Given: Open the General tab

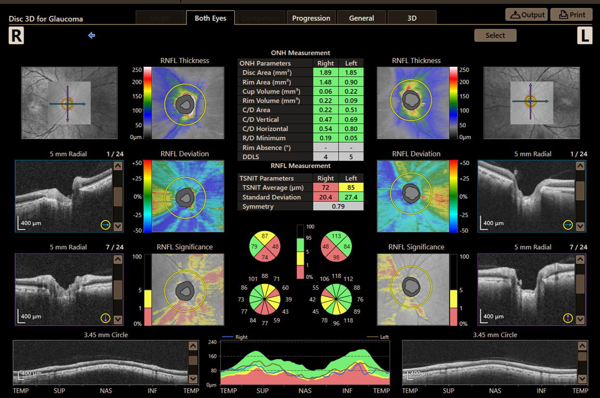Looking at the screenshot, I should [x=362, y=18].
